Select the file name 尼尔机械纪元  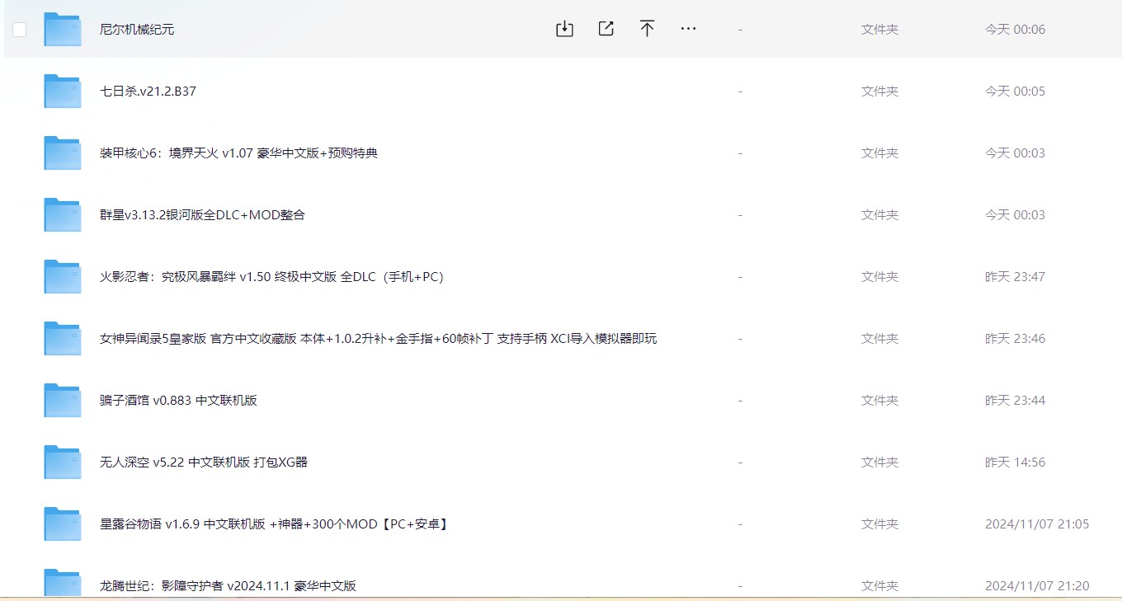coord(137,30)
